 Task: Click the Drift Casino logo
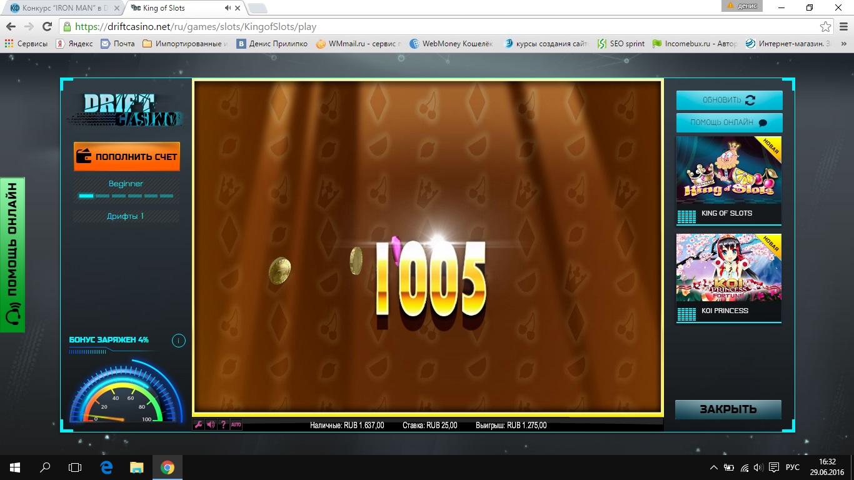point(126,110)
